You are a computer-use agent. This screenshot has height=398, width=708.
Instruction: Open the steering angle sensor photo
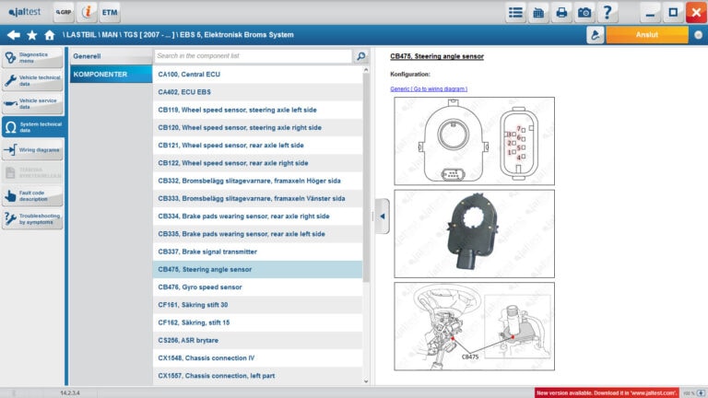[474, 234]
